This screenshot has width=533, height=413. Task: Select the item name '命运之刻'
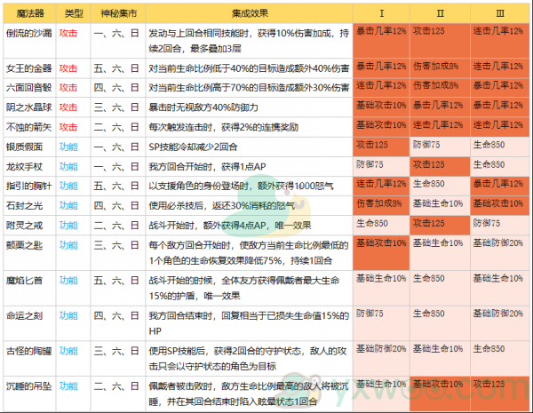[25, 316]
